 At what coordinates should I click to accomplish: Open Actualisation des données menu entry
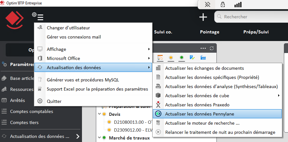(93, 68)
